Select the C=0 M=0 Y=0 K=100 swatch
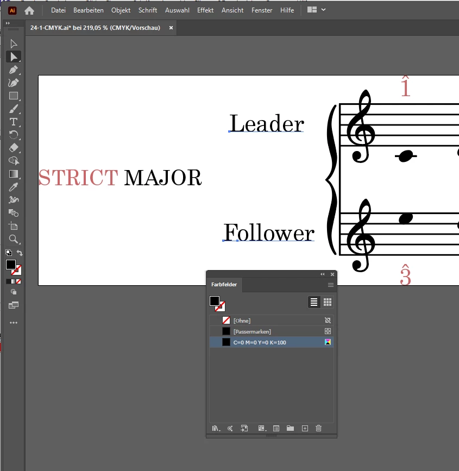This screenshot has width=459, height=471. 272,342
